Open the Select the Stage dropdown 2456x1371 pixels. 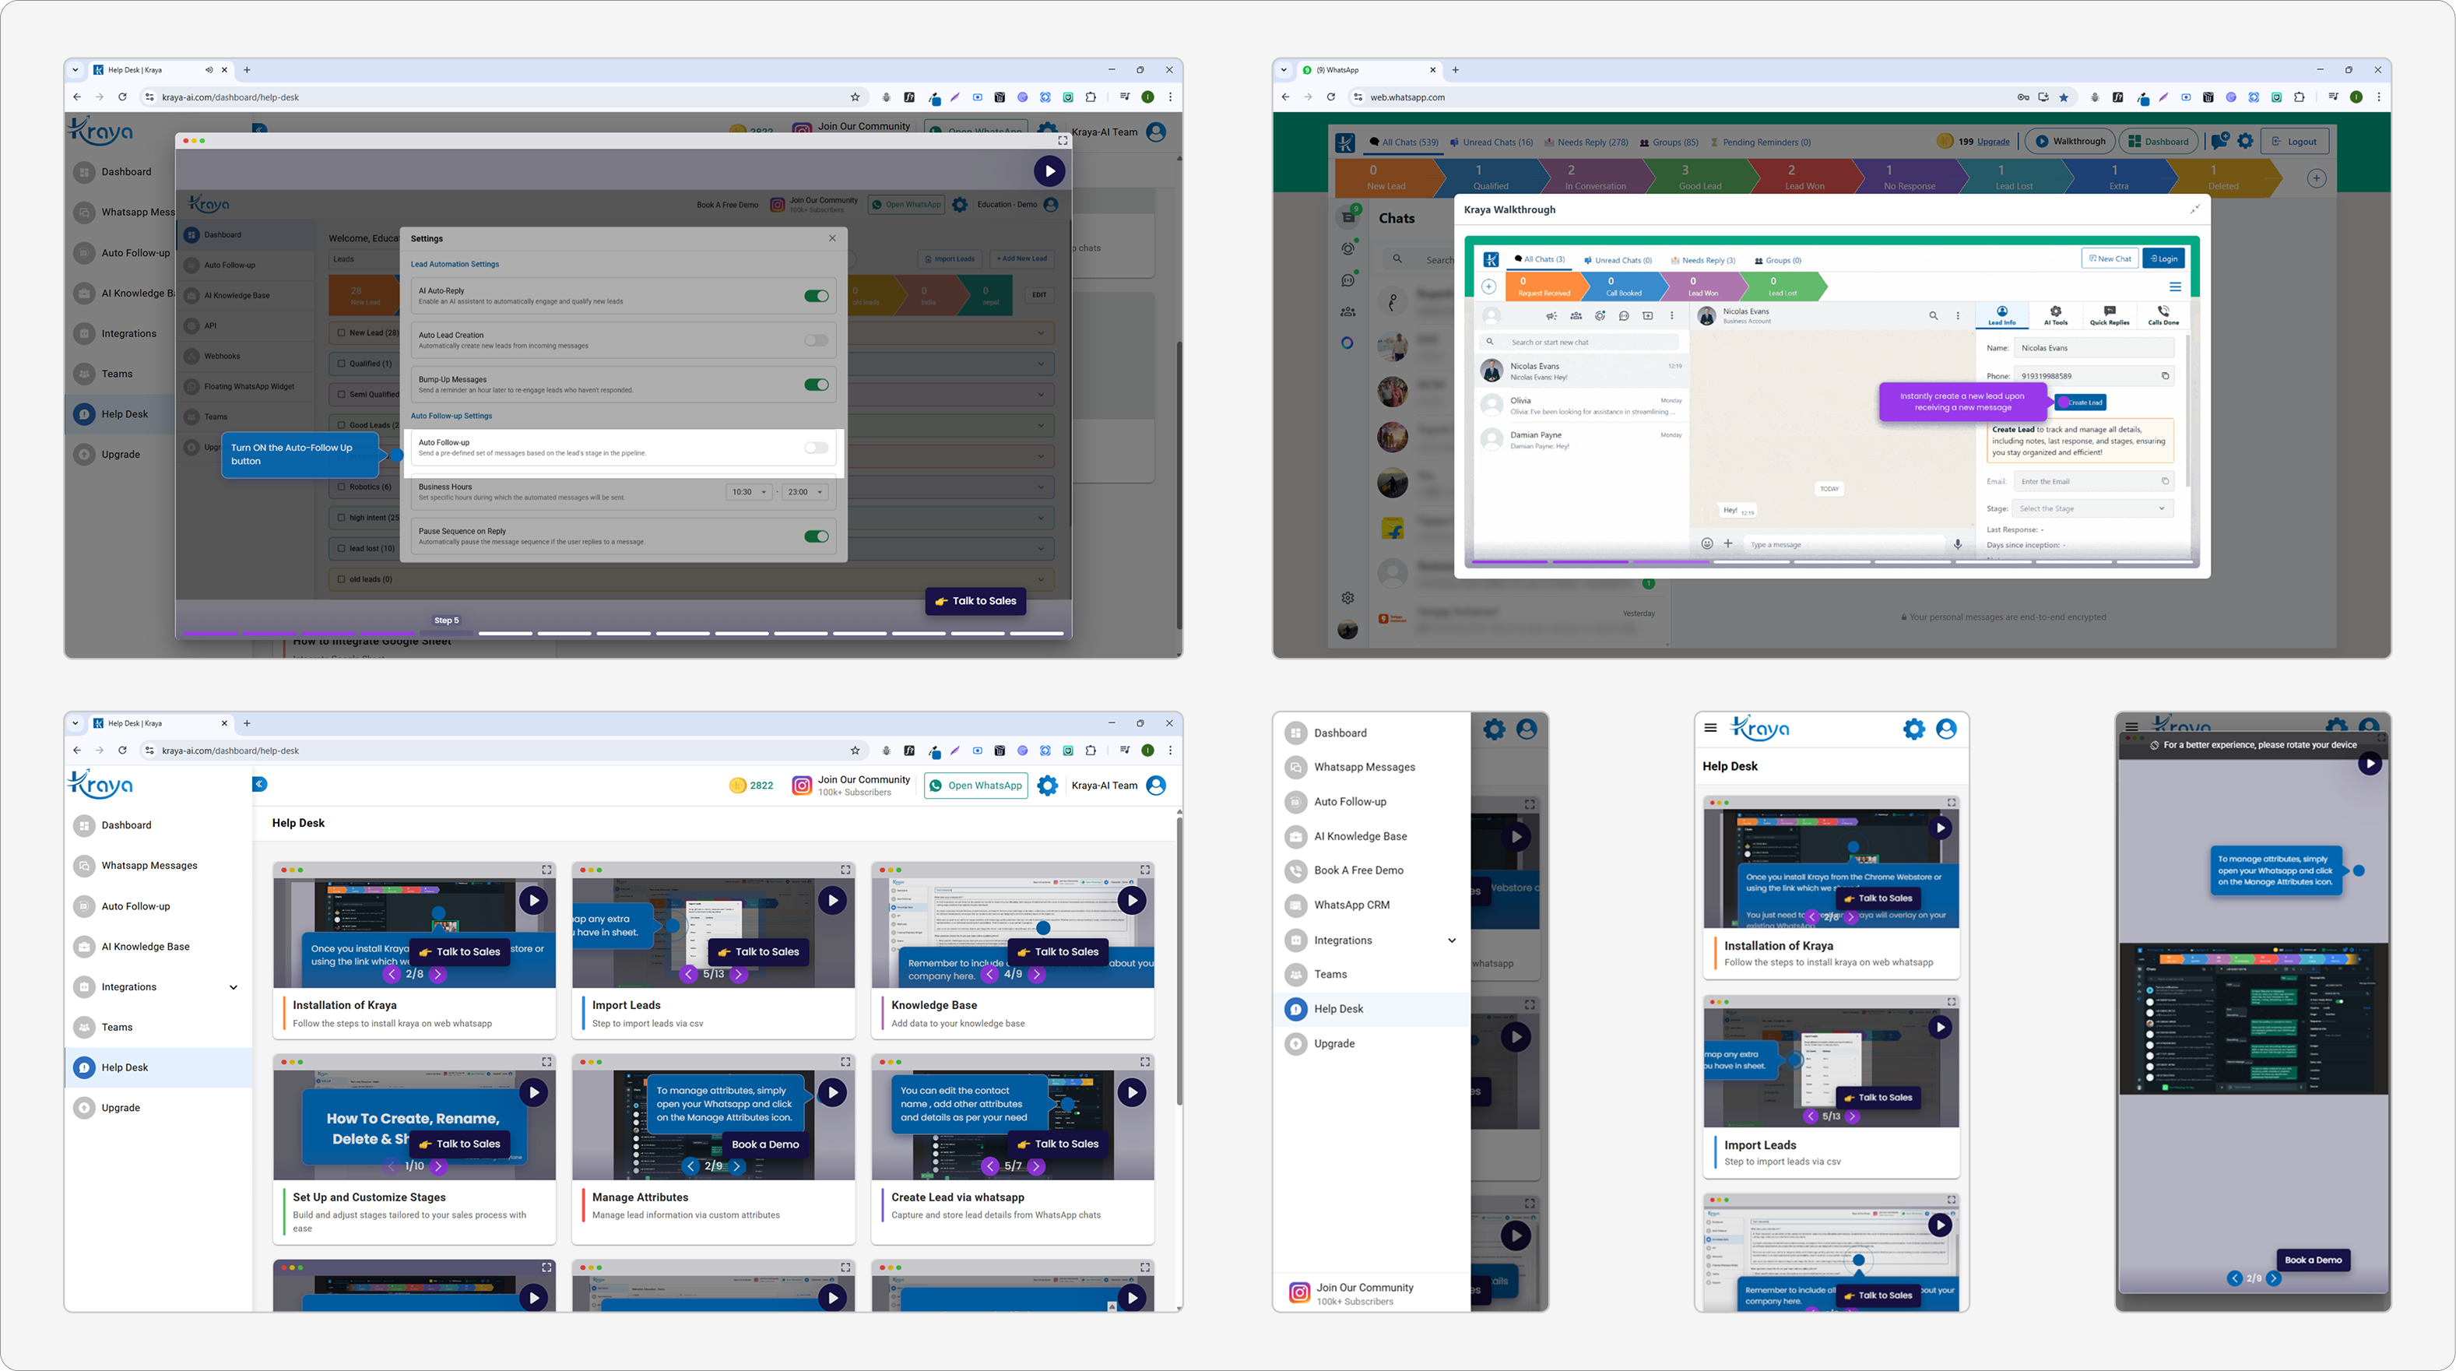[x=2092, y=508]
